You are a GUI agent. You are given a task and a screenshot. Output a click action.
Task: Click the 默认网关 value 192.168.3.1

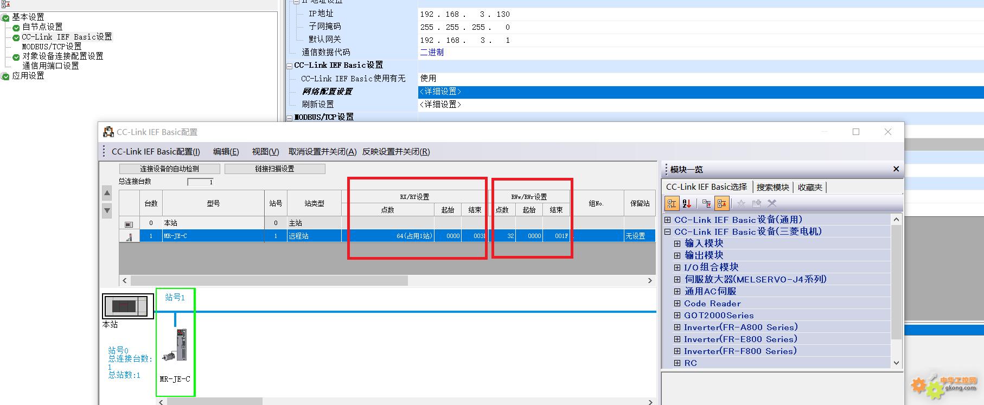(465, 40)
